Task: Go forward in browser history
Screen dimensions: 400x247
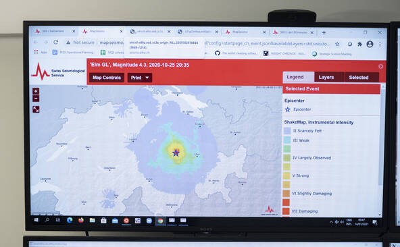Action: click(46, 42)
